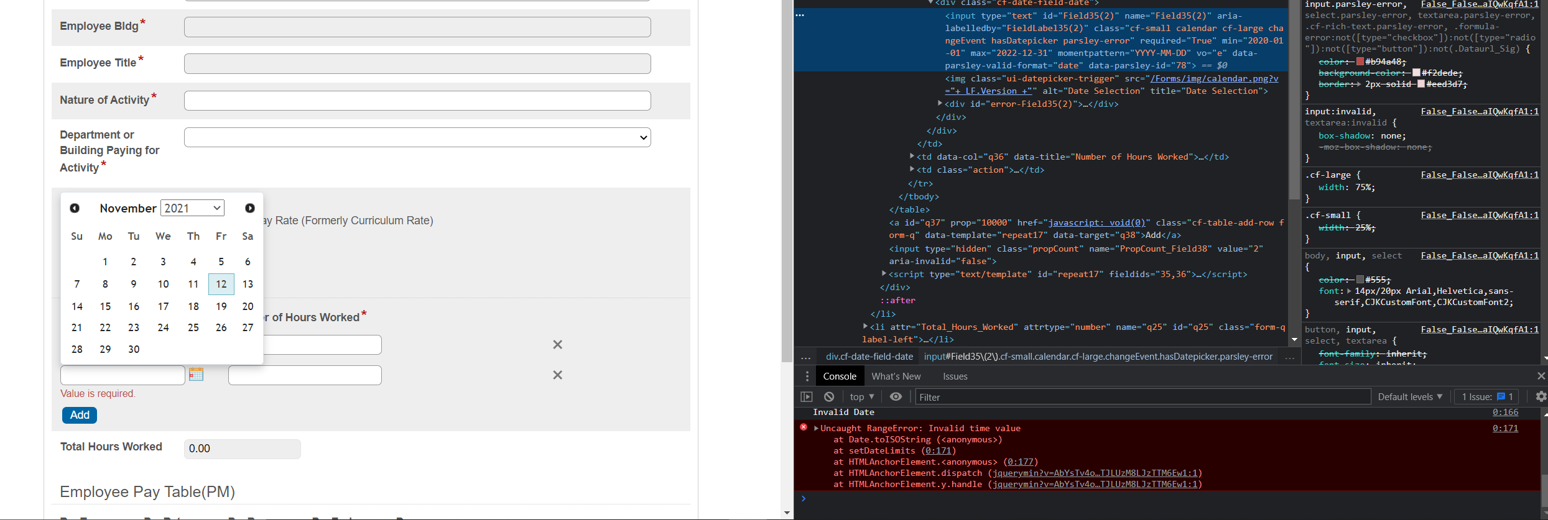Click the Total Hours Worked field

pos(243,449)
